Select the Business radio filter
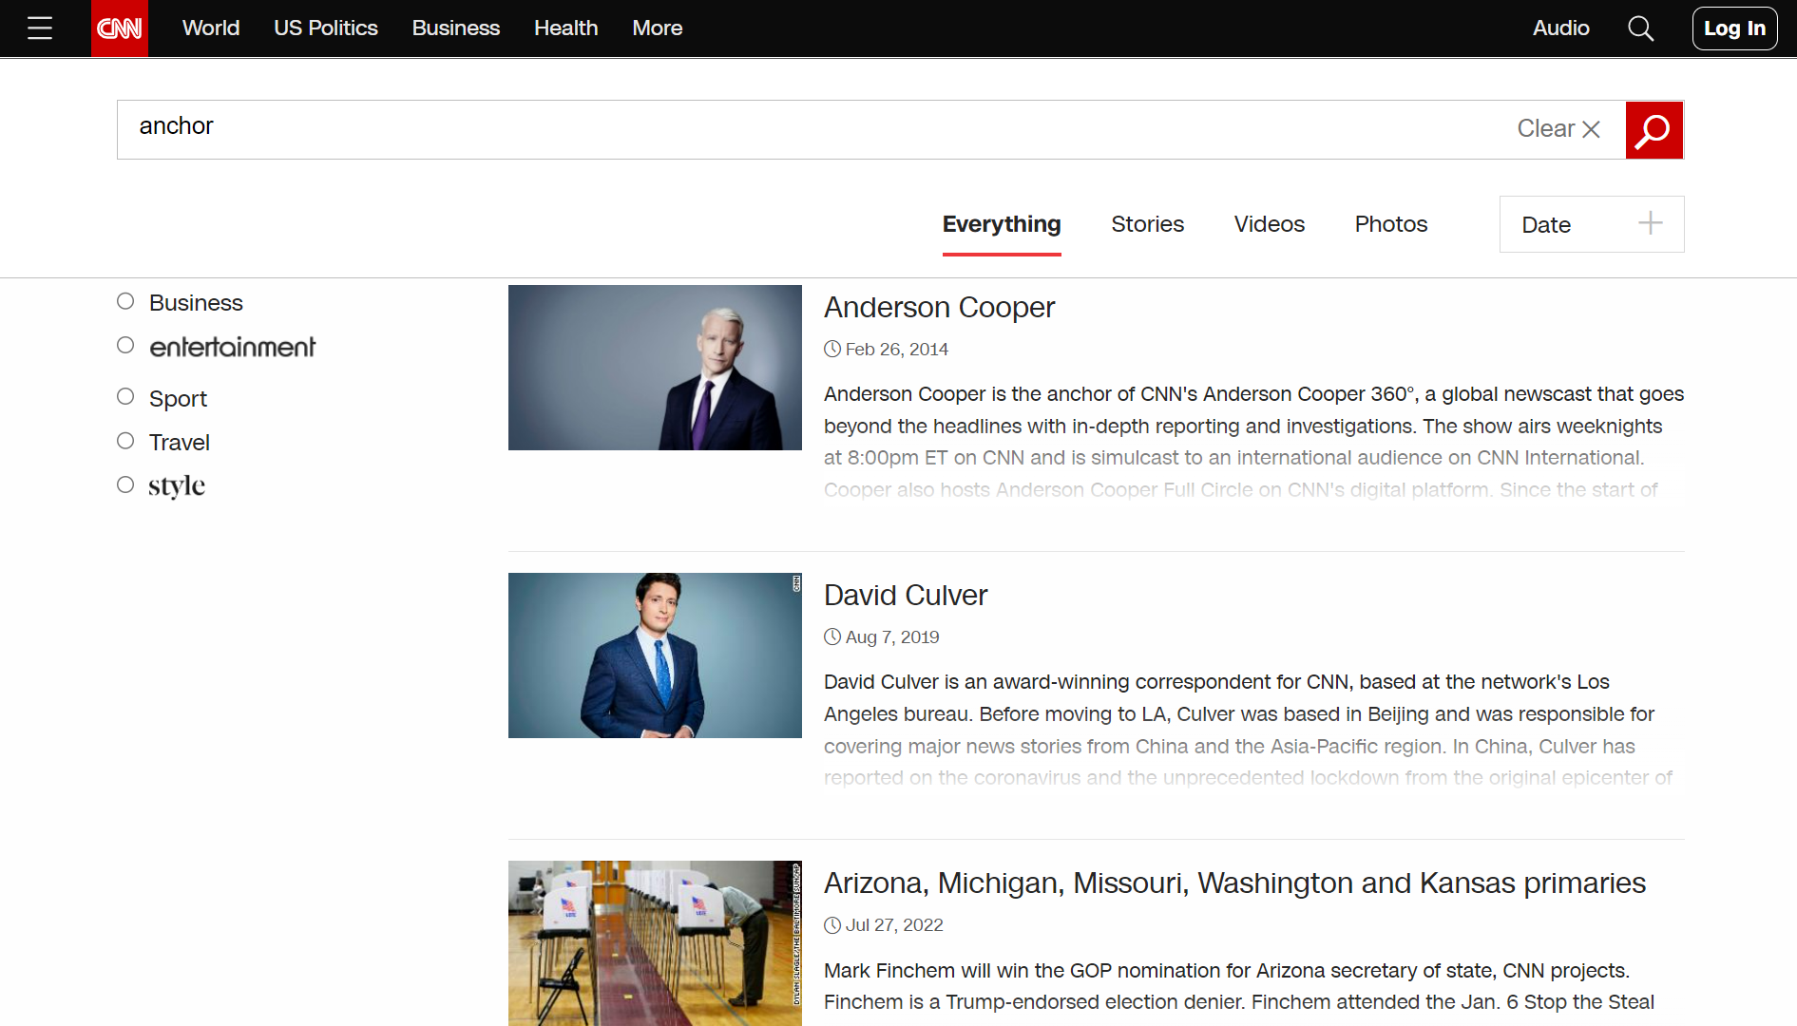1797x1026 pixels. tap(125, 301)
